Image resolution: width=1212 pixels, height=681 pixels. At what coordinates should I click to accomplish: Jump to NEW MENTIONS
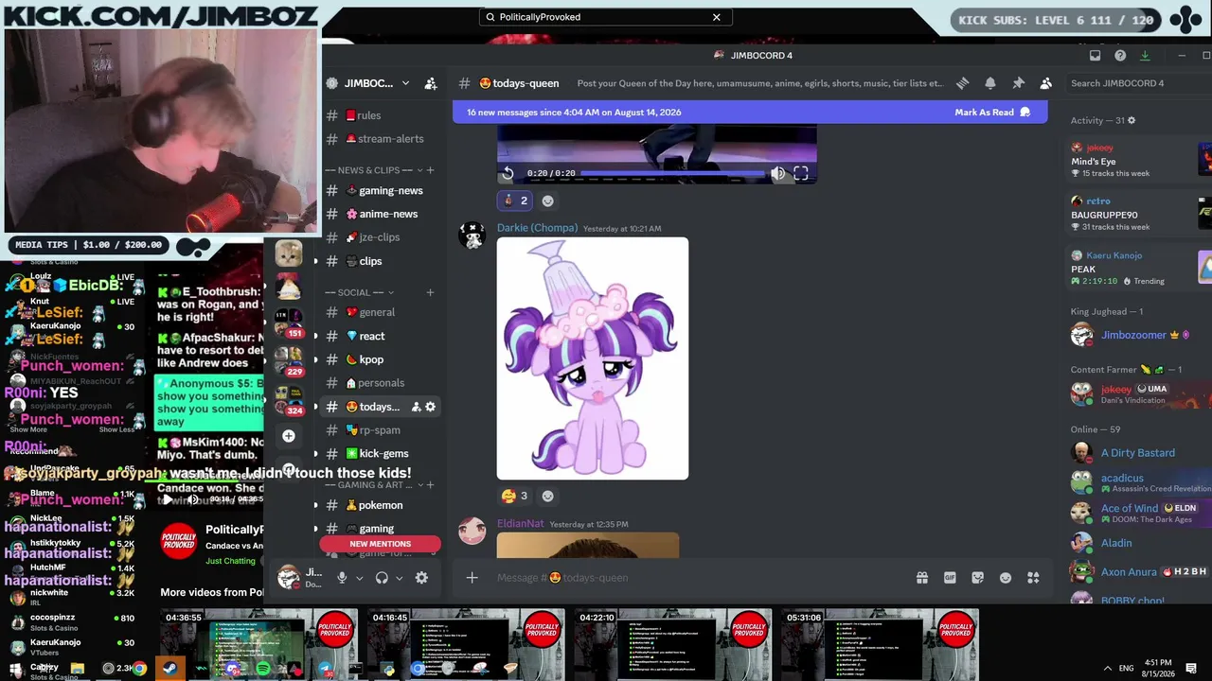coord(380,544)
